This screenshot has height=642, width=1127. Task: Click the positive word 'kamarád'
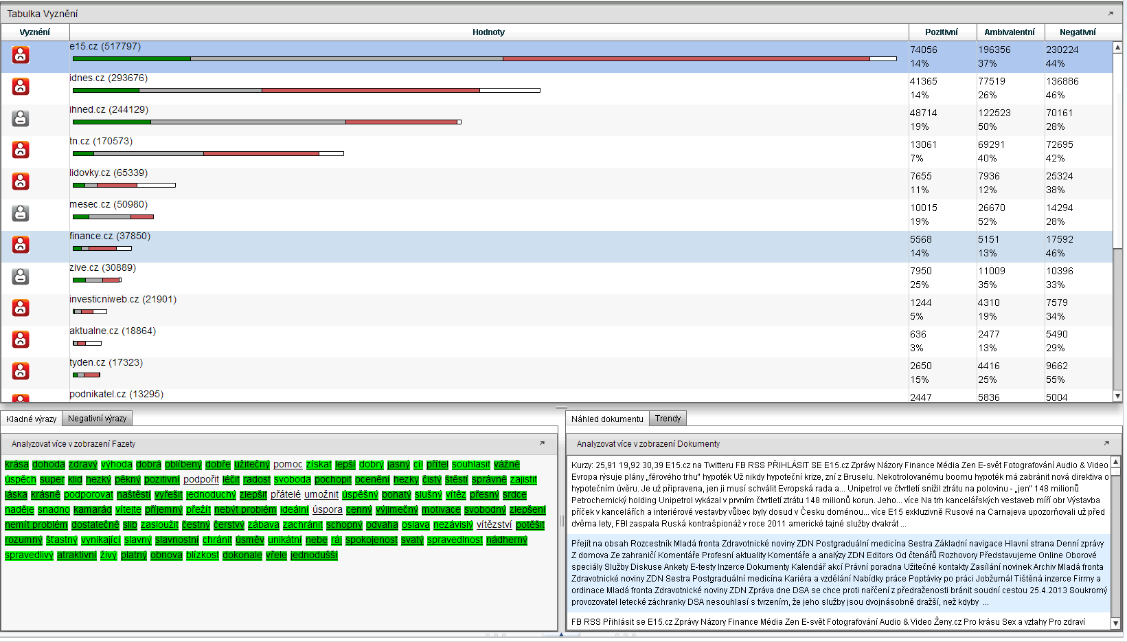pyautogui.click(x=93, y=510)
